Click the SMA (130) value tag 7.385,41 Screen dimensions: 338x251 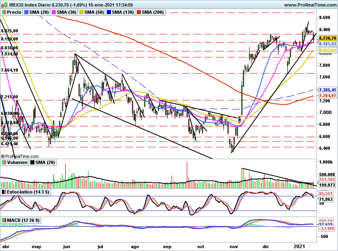tap(327, 90)
